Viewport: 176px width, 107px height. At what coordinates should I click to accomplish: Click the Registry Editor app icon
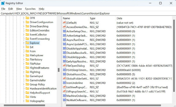coord(3,3)
